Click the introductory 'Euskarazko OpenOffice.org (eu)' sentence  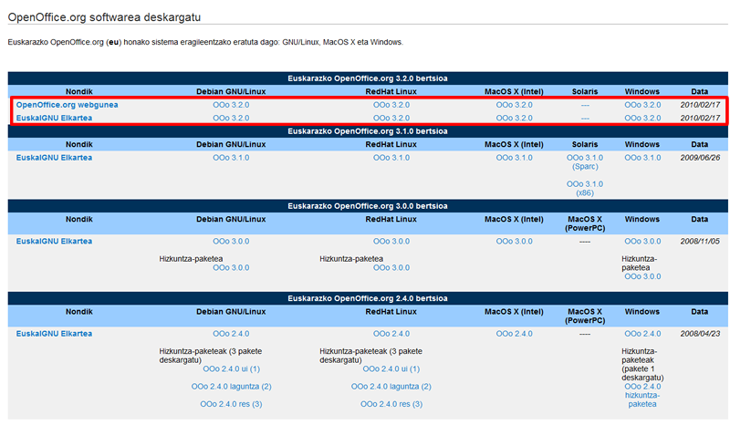click(205, 42)
